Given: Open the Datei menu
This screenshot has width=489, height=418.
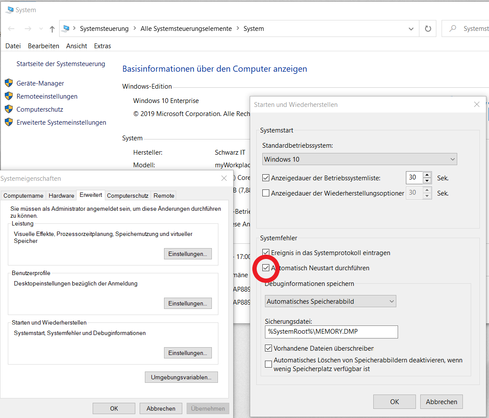Looking at the screenshot, I should 13,46.
